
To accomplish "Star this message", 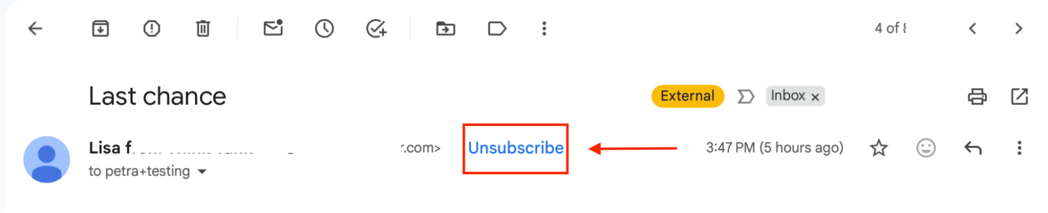I will point(879,148).
